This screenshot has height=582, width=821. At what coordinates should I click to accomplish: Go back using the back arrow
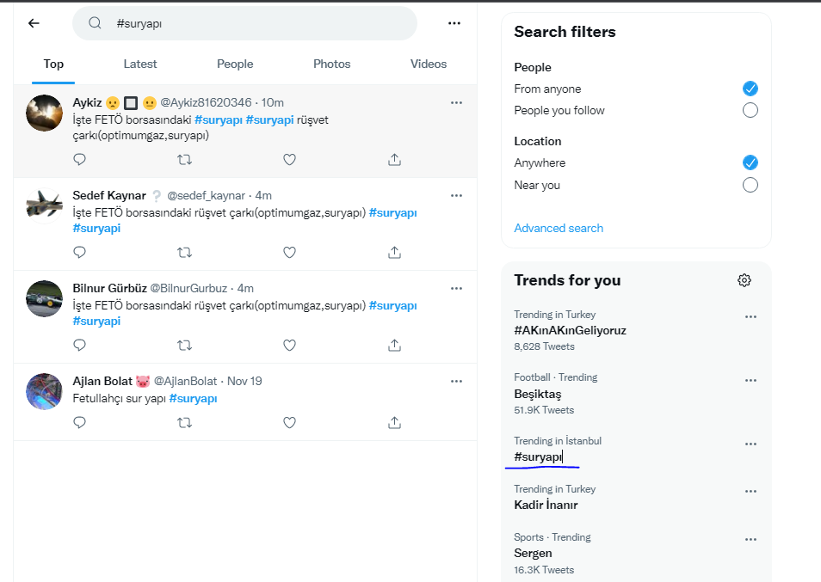tap(34, 23)
